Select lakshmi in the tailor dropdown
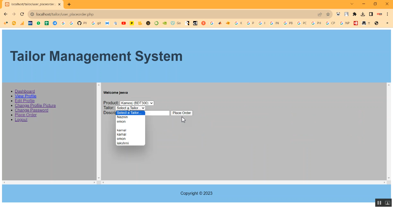This screenshot has width=393, height=208. [123, 143]
